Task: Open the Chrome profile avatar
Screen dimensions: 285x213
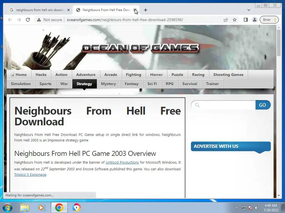Action: (255, 20)
